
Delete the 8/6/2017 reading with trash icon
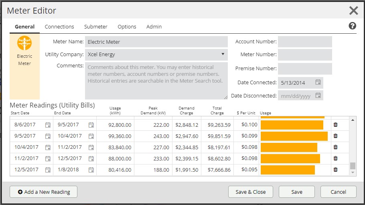[335, 125]
